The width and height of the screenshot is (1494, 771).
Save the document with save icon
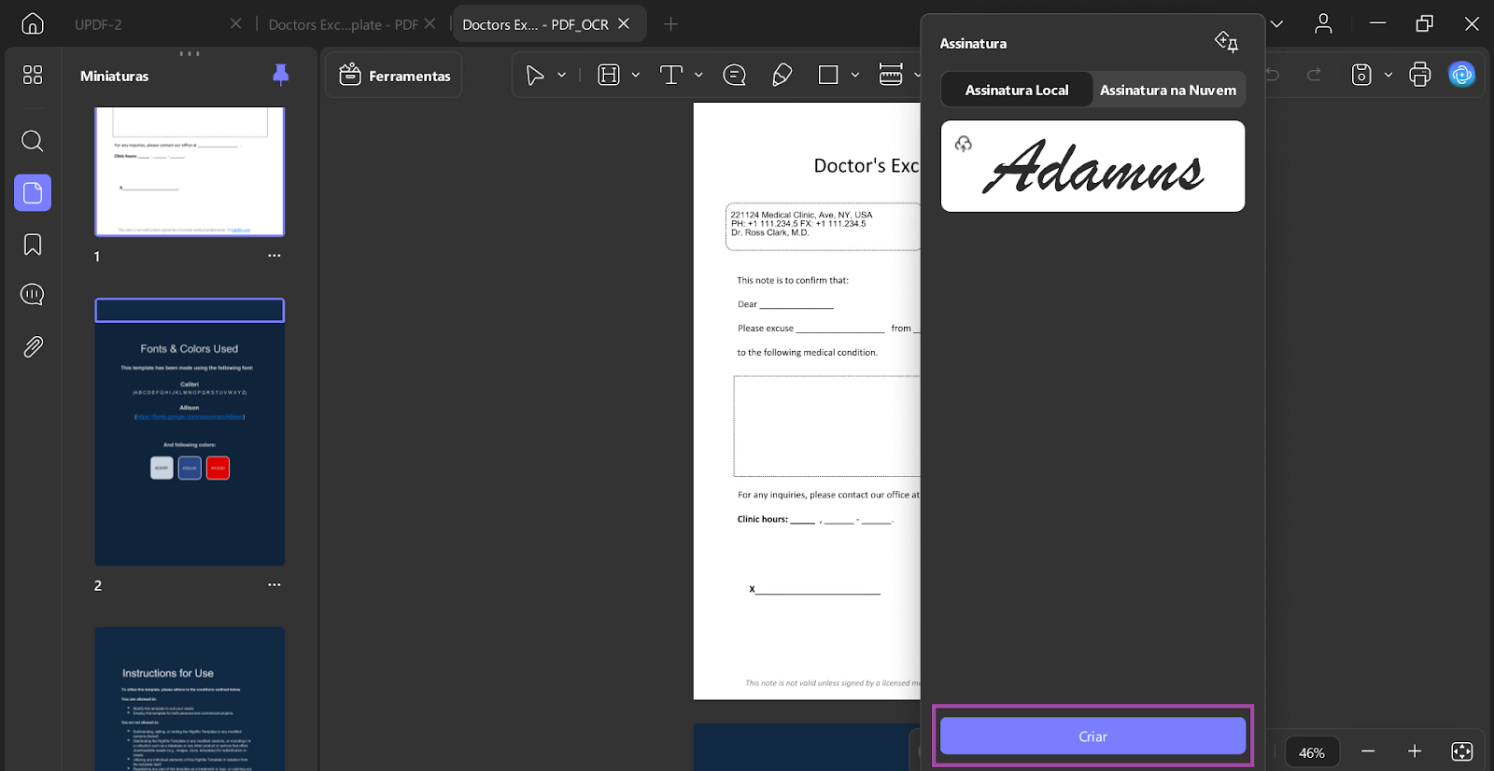pos(1362,75)
